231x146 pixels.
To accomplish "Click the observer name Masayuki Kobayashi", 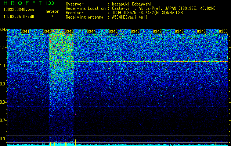I will (x=132, y=4).
